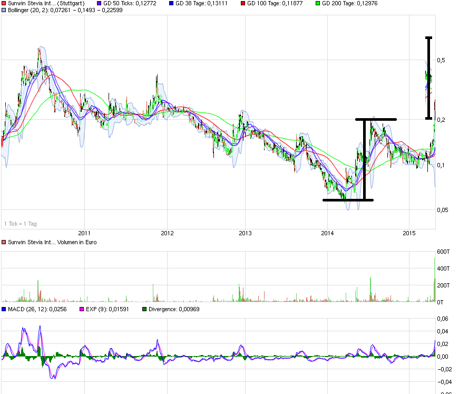Click the 0,5 price axis label
This screenshot has height=394, width=459.
click(x=441, y=60)
